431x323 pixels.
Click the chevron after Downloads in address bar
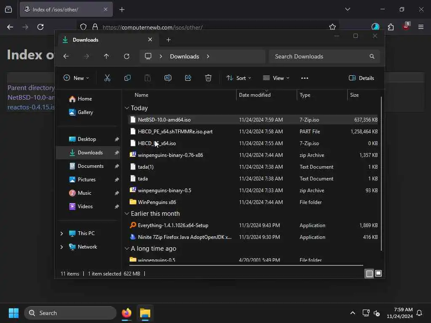pyautogui.click(x=208, y=56)
